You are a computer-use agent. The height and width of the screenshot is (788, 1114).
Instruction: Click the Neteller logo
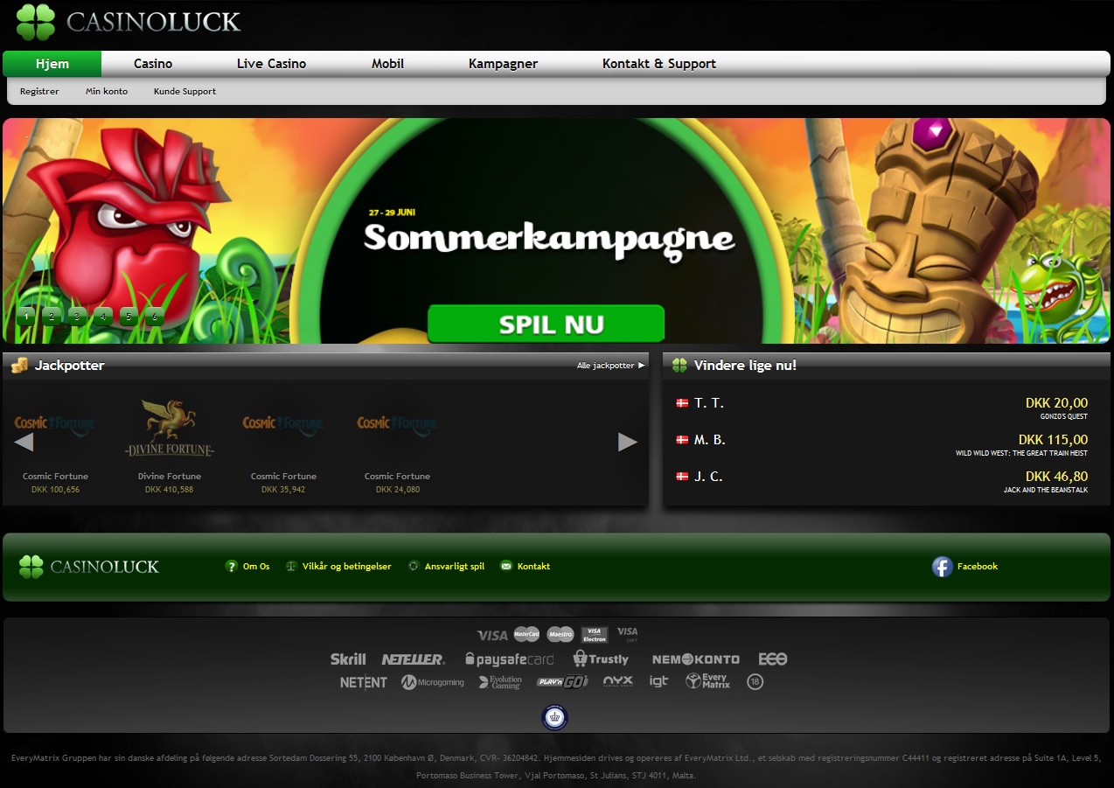click(413, 659)
